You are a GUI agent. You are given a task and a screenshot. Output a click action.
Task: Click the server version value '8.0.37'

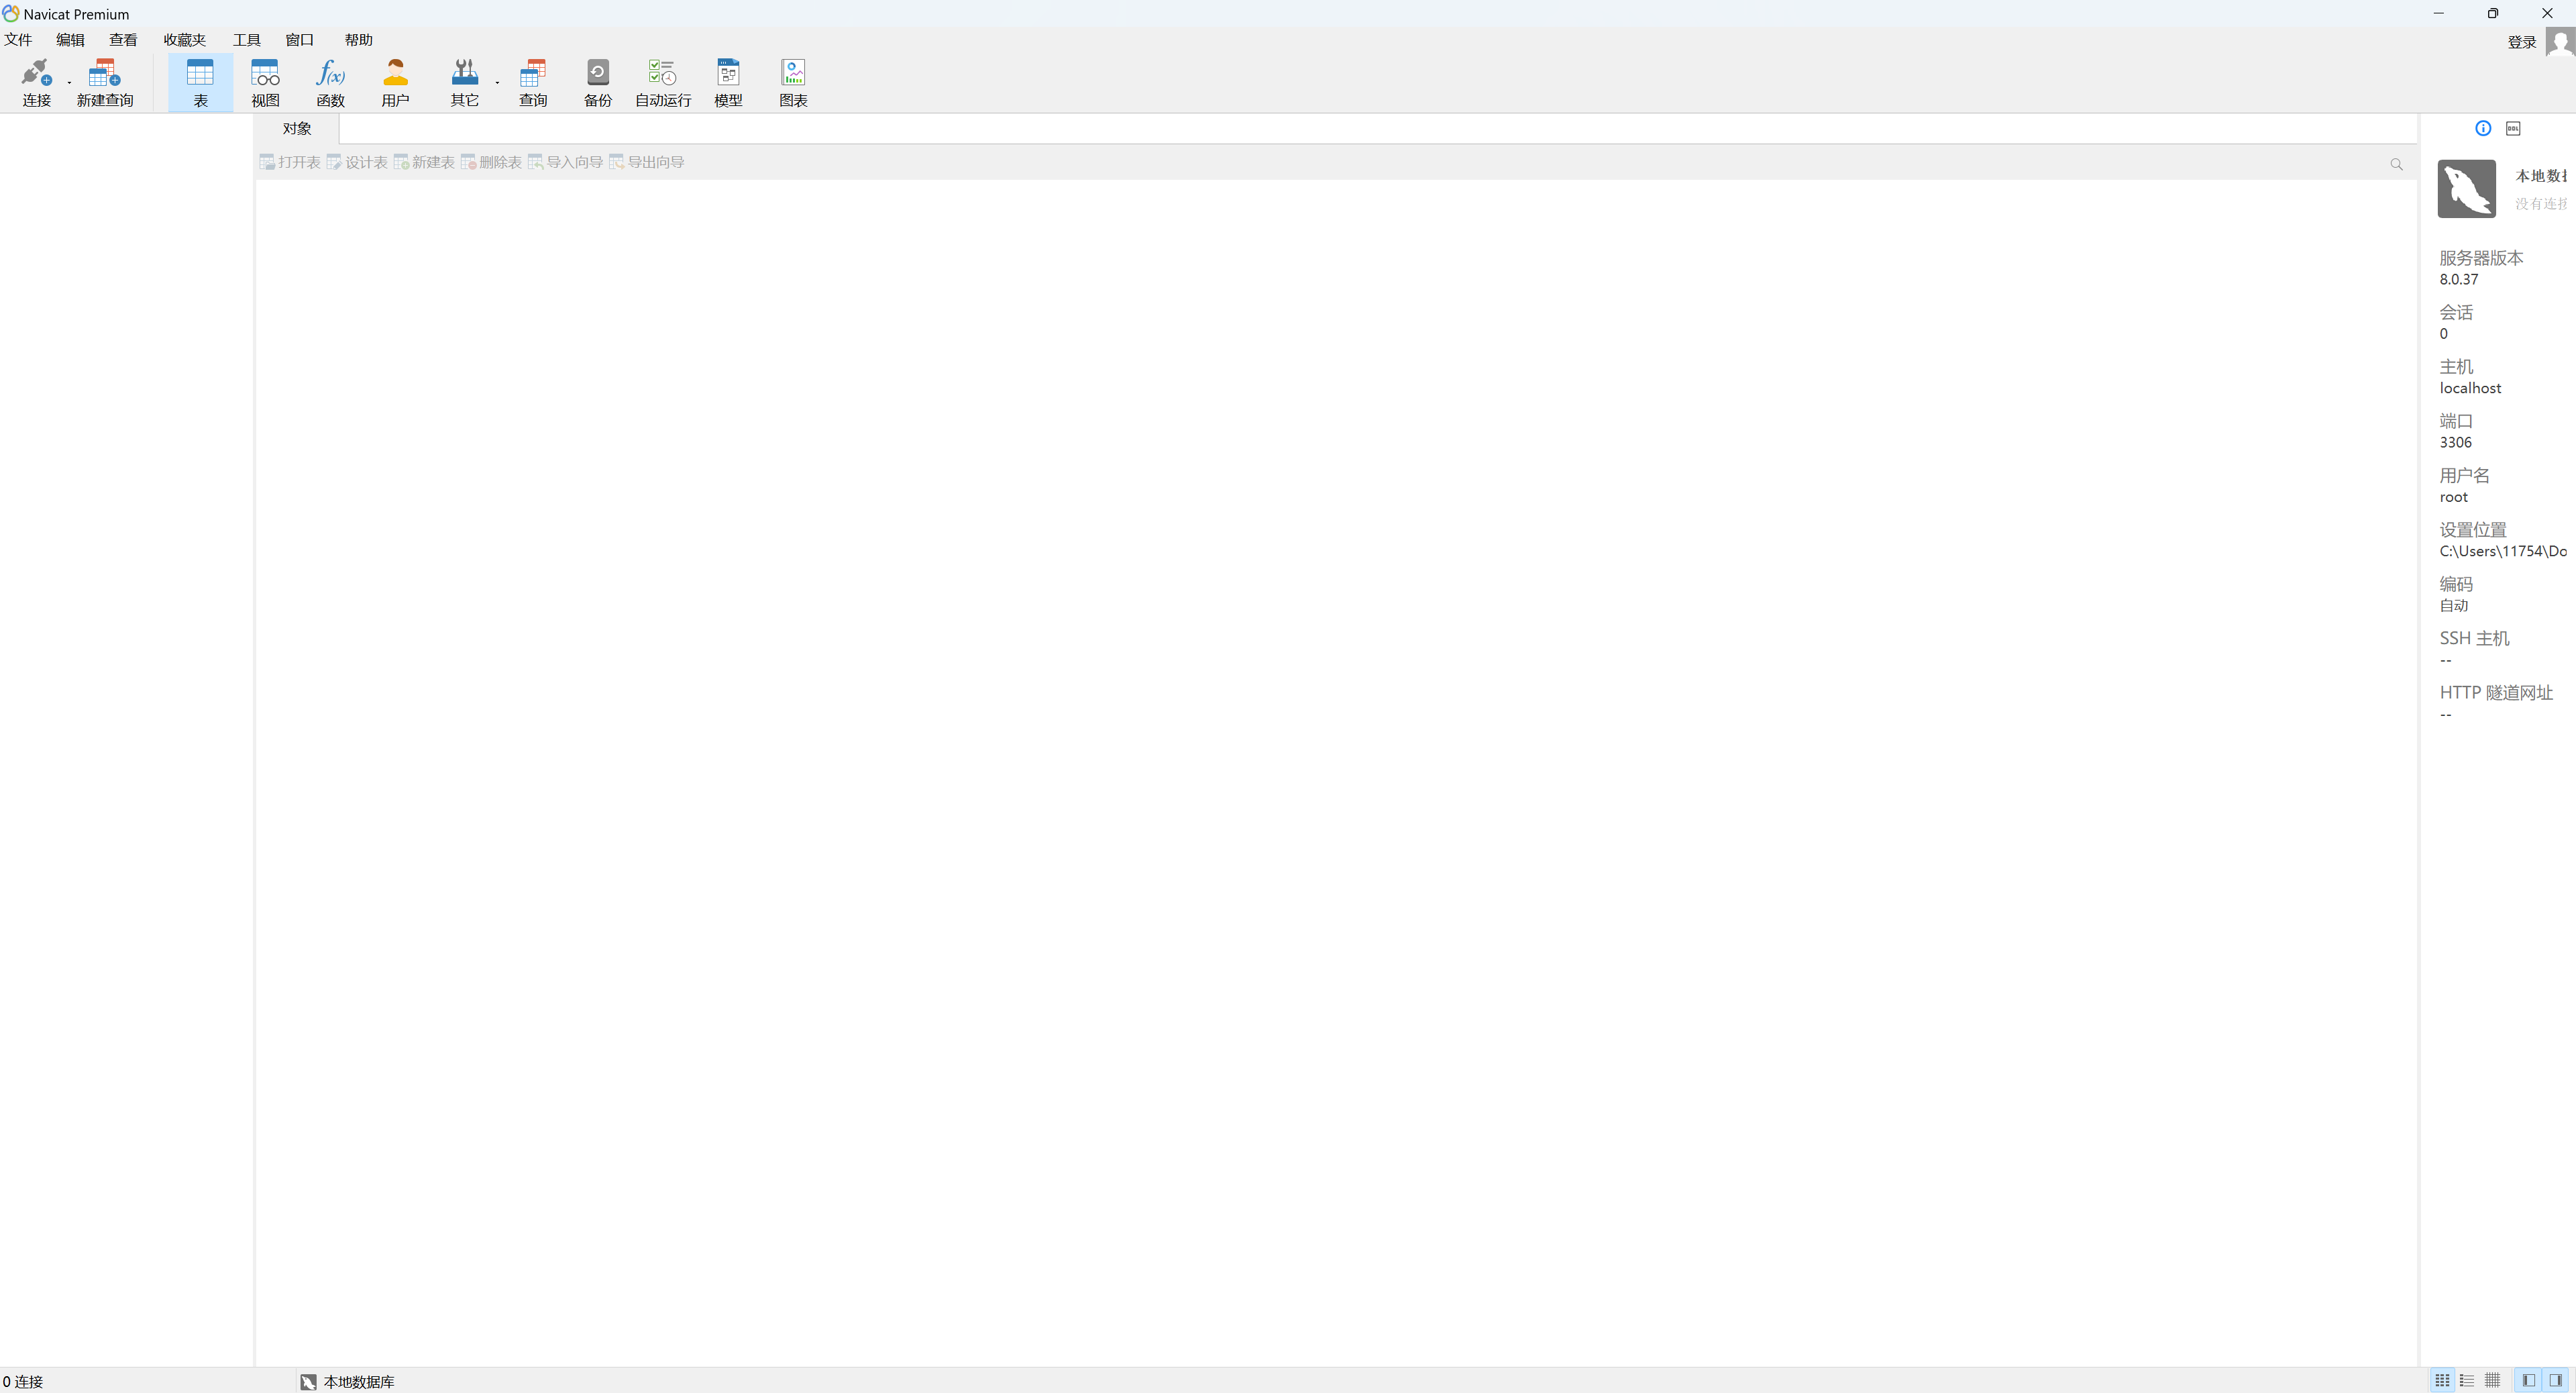click(x=2458, y=280)
